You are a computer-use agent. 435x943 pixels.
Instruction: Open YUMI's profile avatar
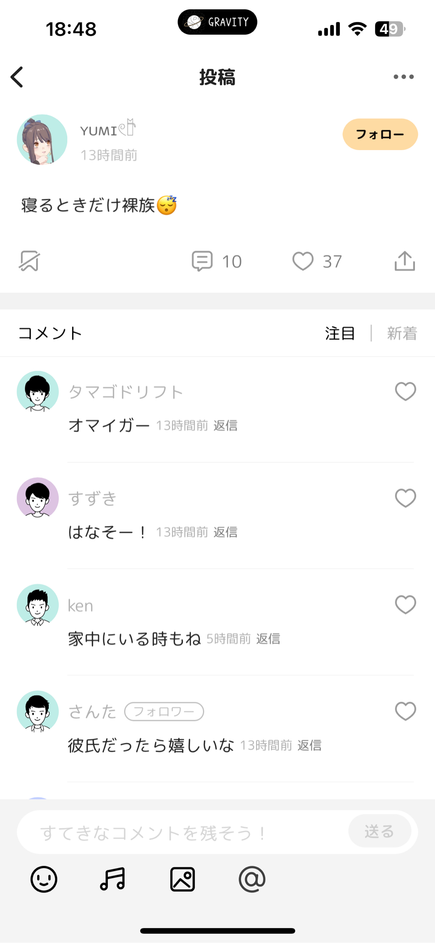pyautogui.click(x=42, y=140)
